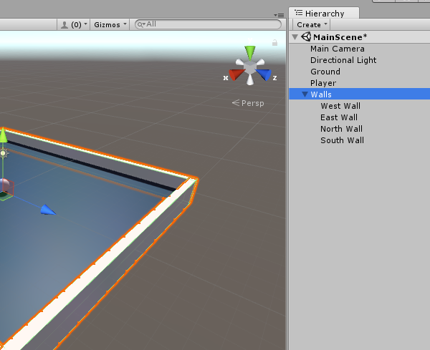
Task: Collapse the Walls group triangle
Action: click(305, 94)
